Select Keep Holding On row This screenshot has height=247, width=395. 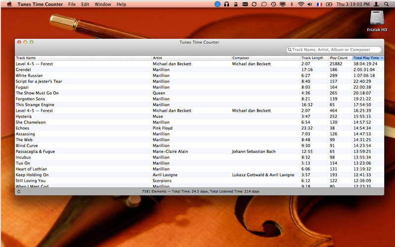point(199,175)
